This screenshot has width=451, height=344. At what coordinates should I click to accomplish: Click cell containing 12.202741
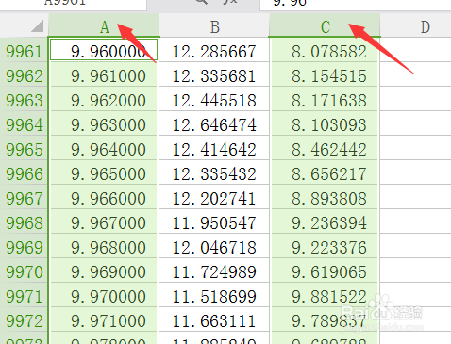point(214,197)
